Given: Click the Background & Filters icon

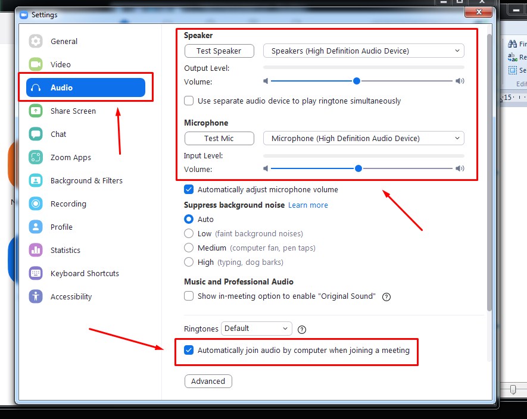Looking at the screenshot, I should 36,180.
